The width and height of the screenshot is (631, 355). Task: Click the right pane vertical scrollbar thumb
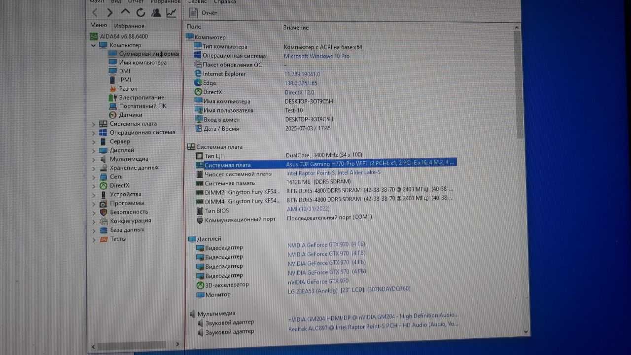tap(518, 84)
